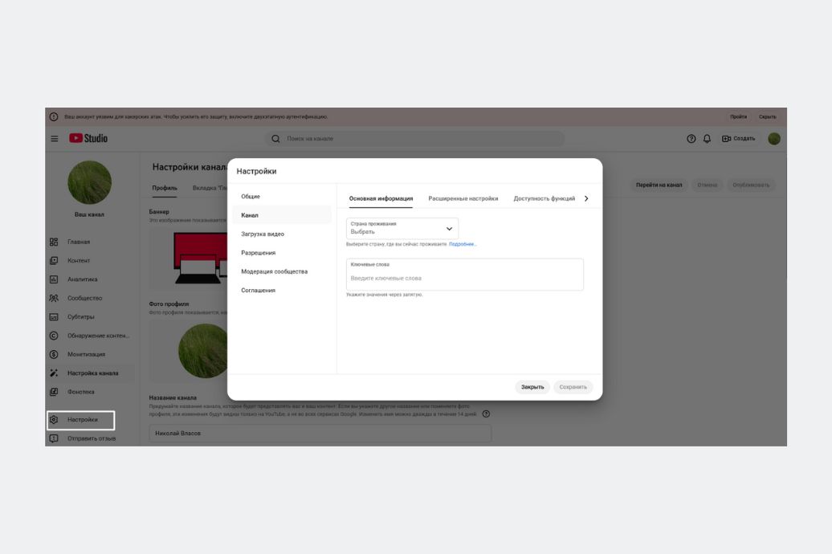
Task: Click the Фонотека library icon
Action: [x=54, y=392]
